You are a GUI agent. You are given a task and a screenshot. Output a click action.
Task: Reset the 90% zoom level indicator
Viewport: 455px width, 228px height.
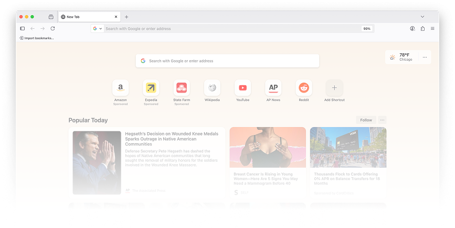coord(367,29)
